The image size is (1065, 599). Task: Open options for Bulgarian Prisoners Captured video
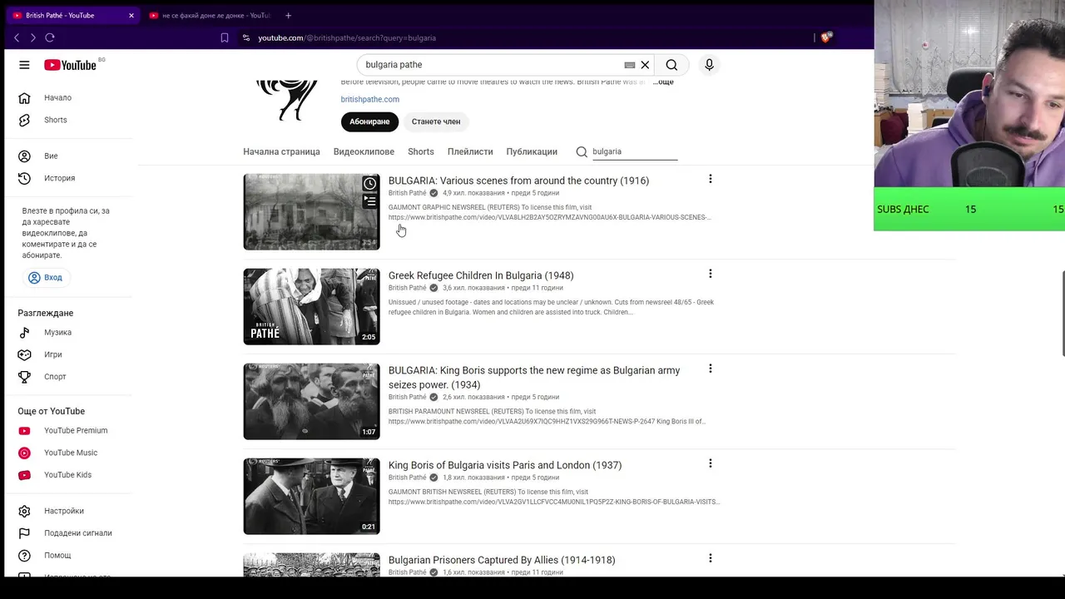click(710, 558)
